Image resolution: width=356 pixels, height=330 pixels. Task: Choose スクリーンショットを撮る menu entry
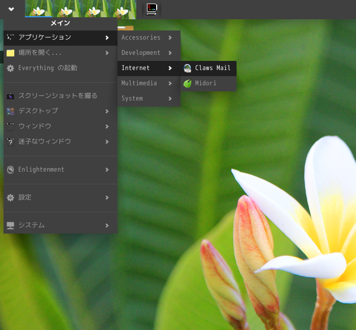point(61,96)
